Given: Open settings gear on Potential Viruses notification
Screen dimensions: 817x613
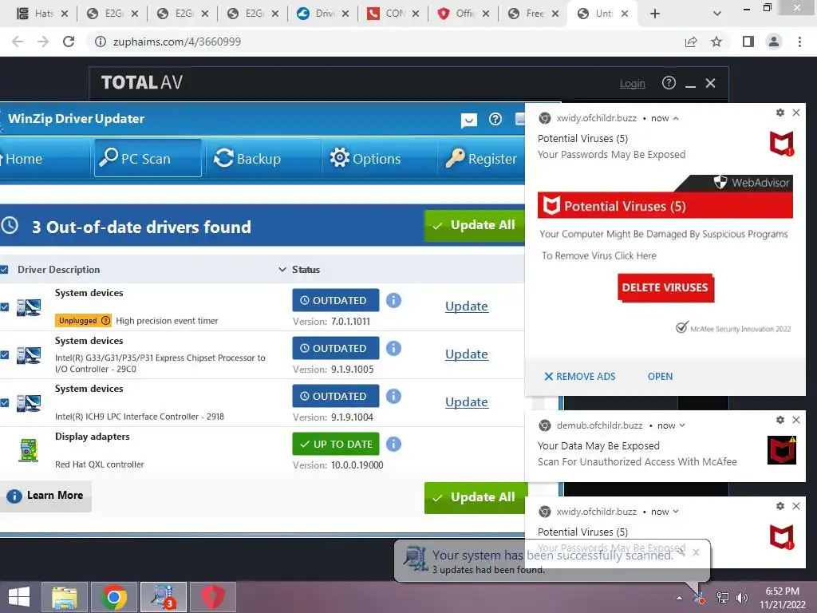Looking at the screenshot, I should tap(780, 113).
